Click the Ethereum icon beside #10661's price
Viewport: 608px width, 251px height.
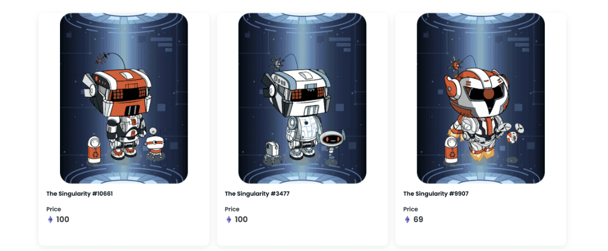50,219
